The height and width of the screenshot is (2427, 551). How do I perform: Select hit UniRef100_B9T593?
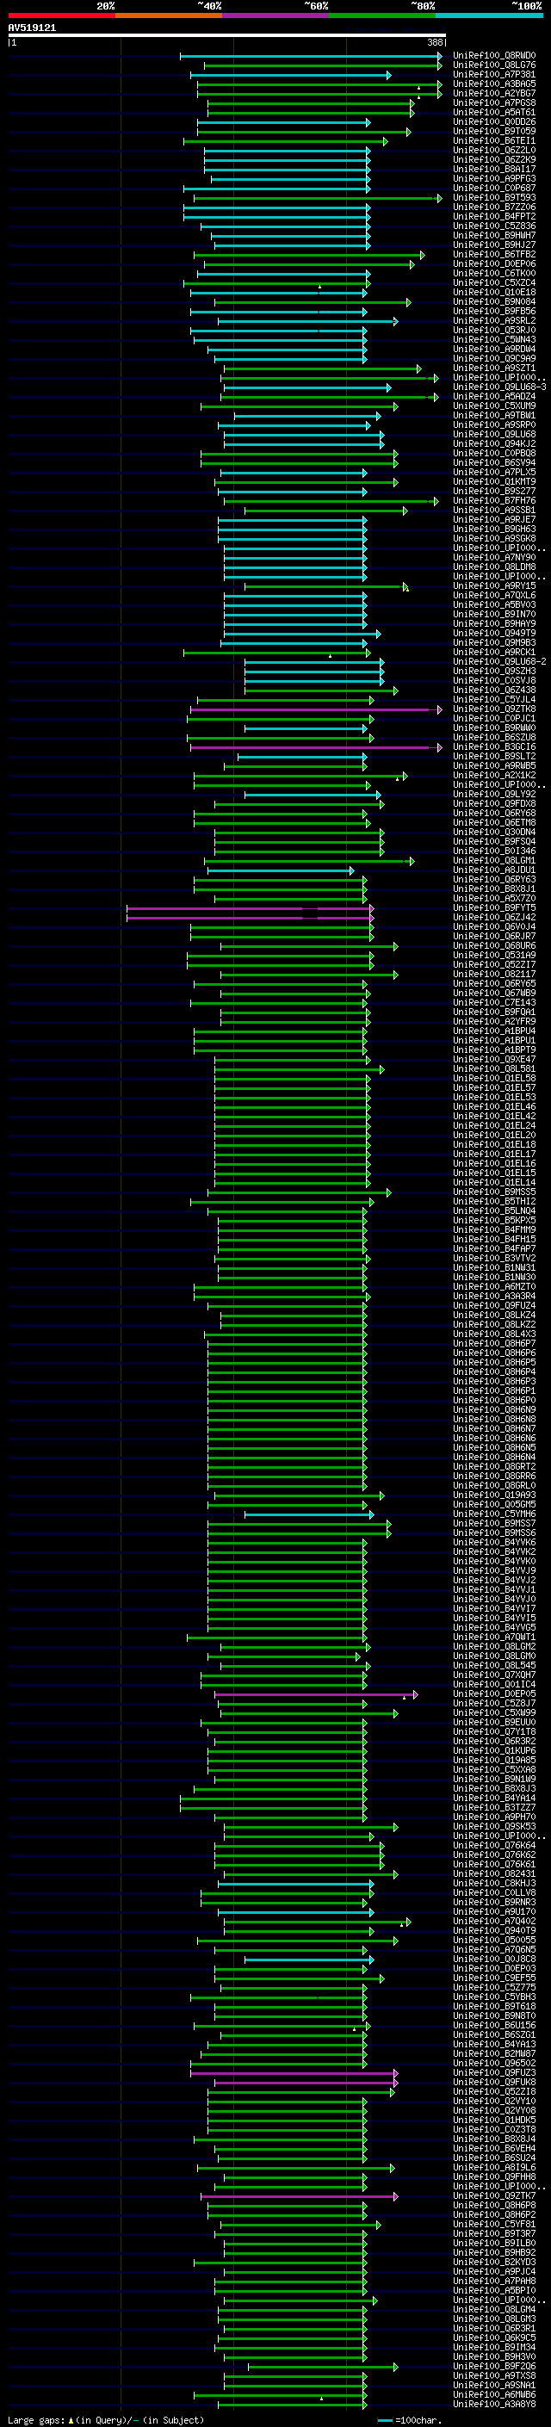click(x=494, y=198)
